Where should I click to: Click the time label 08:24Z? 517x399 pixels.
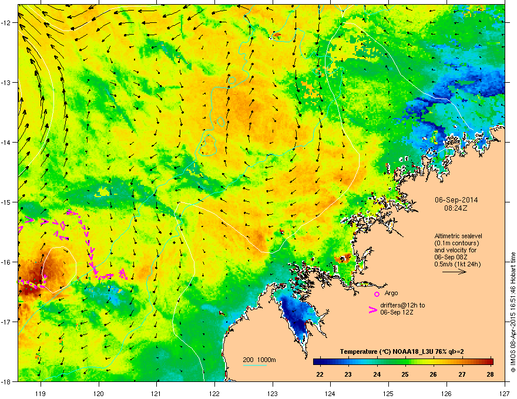pos(456,208)
